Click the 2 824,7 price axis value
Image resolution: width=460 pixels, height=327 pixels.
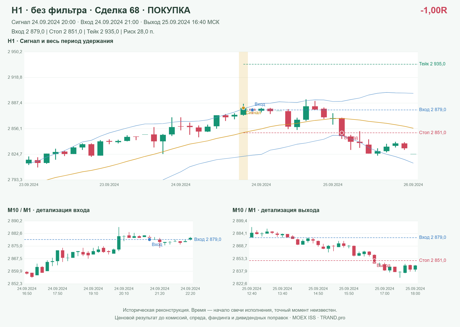[x=15, y=154]
